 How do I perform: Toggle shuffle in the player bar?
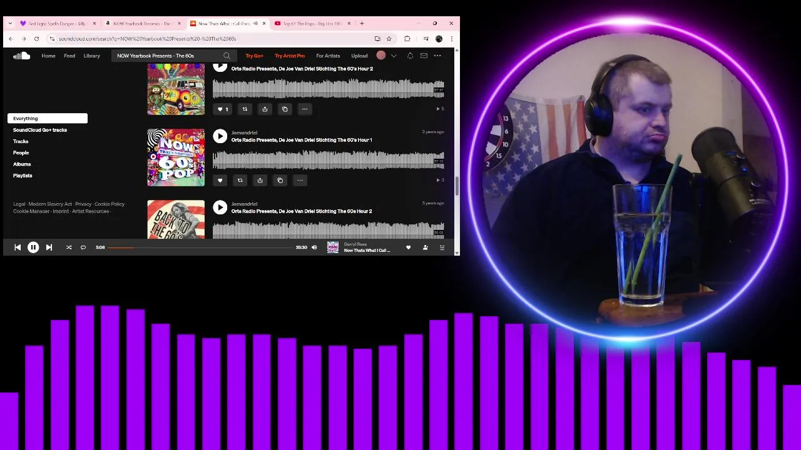(x=69, y=247)
